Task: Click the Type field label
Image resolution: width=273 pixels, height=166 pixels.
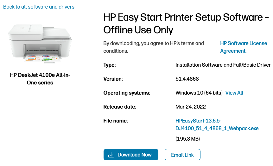Action: (x=110, y=65)
